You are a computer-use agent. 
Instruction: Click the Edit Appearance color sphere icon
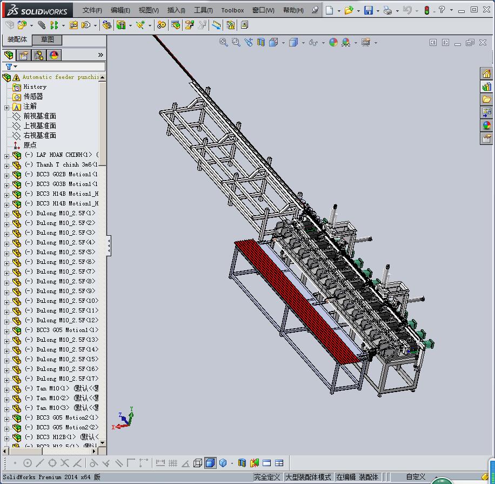pyautogui.click(x=333, y=42)
